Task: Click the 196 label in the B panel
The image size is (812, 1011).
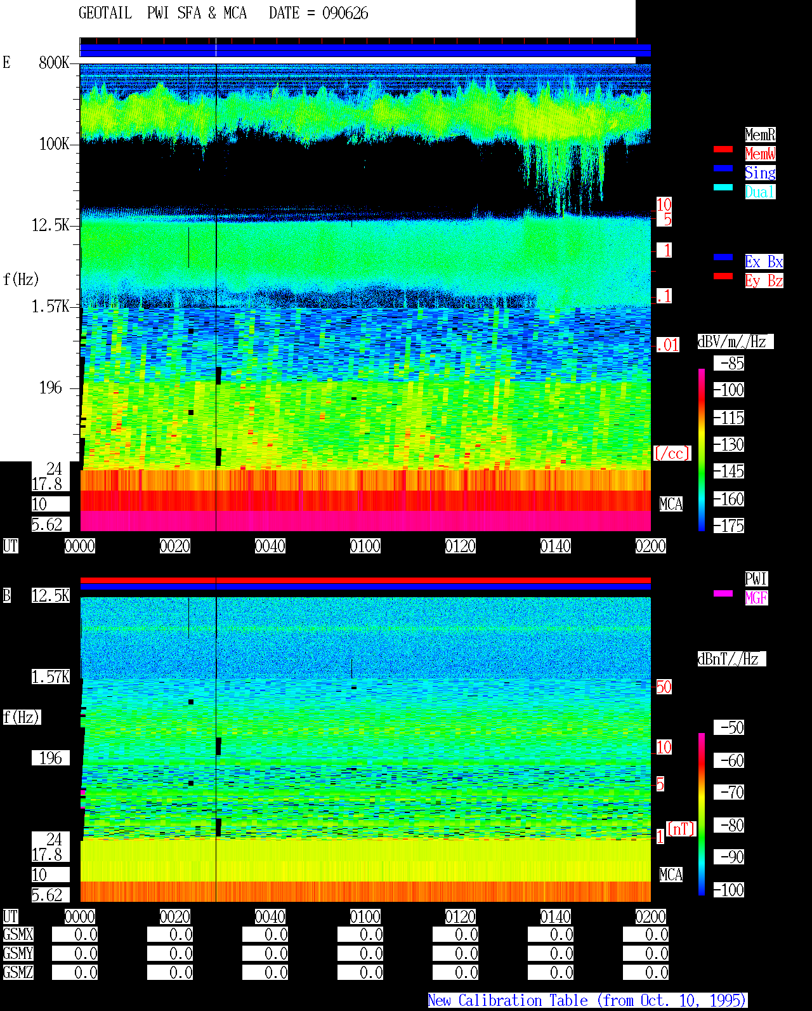Action: pyautogui.click(x=50, y=758)
